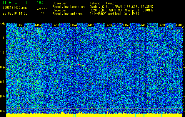This screenshot has width=185, height=117.
Task: Click the meteor count 14
Action: 43,13
